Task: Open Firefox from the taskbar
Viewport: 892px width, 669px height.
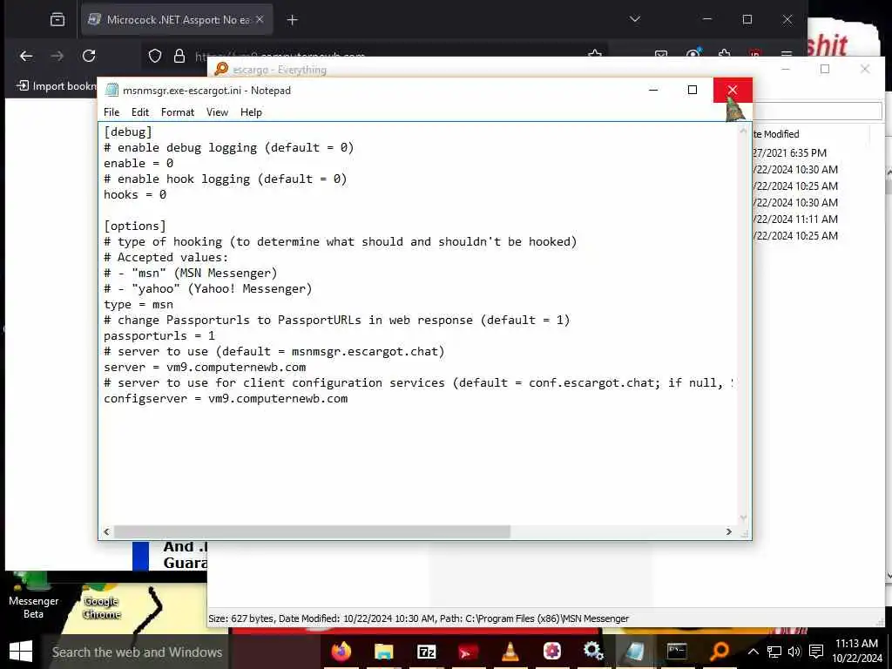Action: (341, 652)
